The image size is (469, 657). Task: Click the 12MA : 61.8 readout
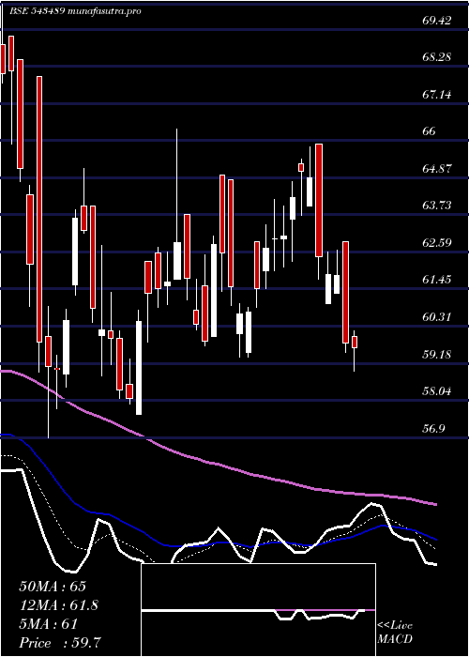pos(59,605)
